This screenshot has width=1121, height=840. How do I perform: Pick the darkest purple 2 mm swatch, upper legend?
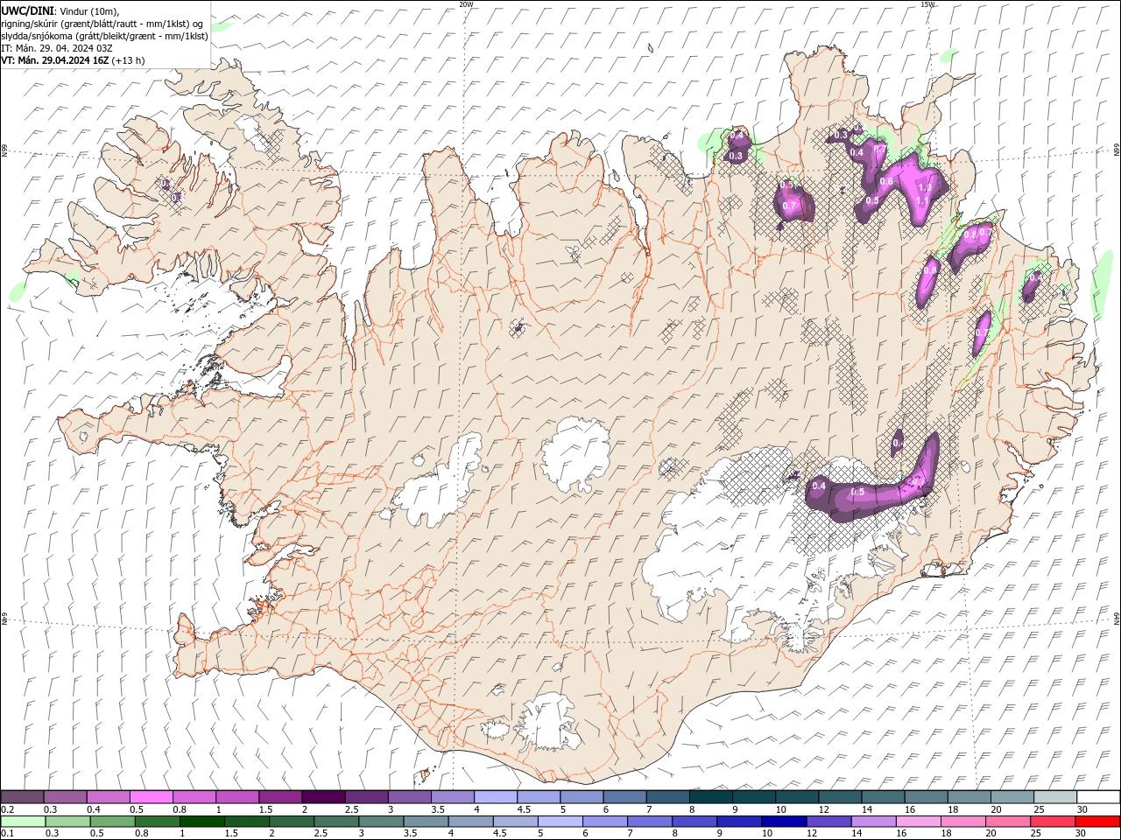(x=322, y=797)
